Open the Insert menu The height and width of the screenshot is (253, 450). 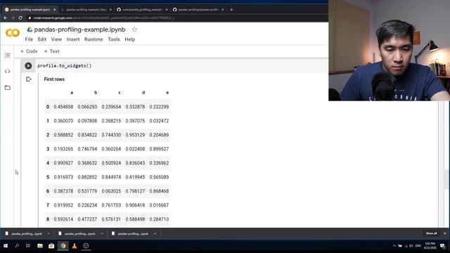[x=73, y=39]
